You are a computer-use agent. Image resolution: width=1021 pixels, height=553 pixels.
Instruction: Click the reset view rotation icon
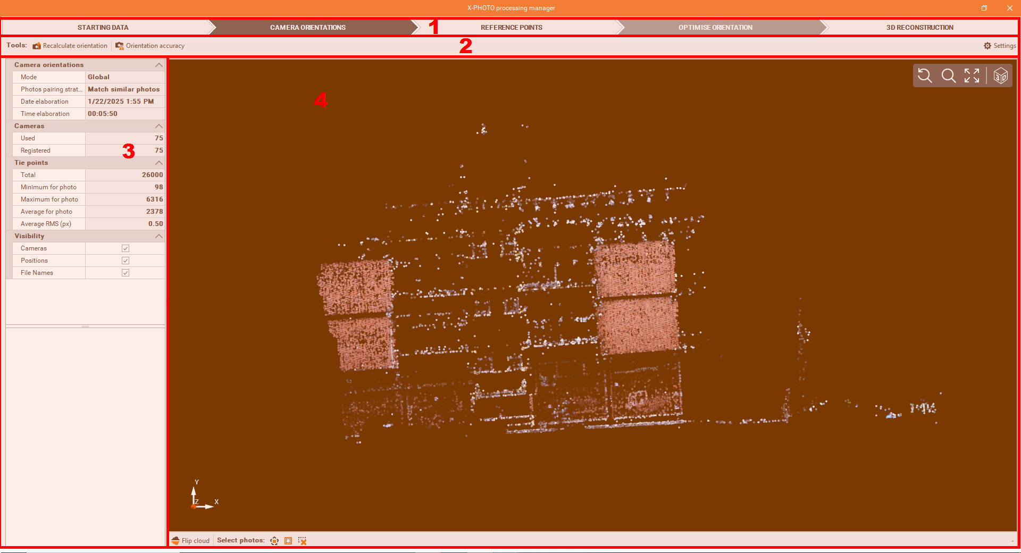click(924, 76)
